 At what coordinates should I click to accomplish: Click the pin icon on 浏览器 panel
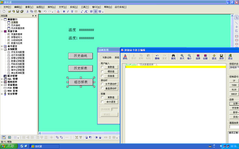(x=33, y=16)
